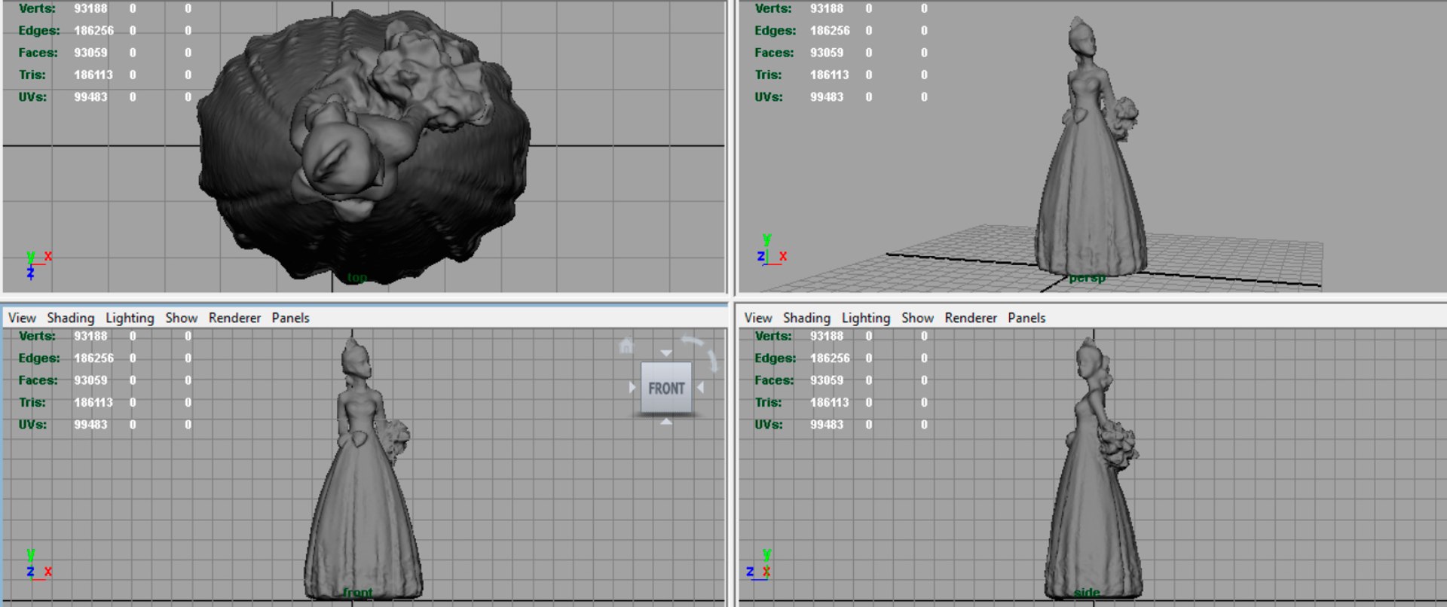
Task: Click Faces value 93059 in persp view
Action: 827,53
